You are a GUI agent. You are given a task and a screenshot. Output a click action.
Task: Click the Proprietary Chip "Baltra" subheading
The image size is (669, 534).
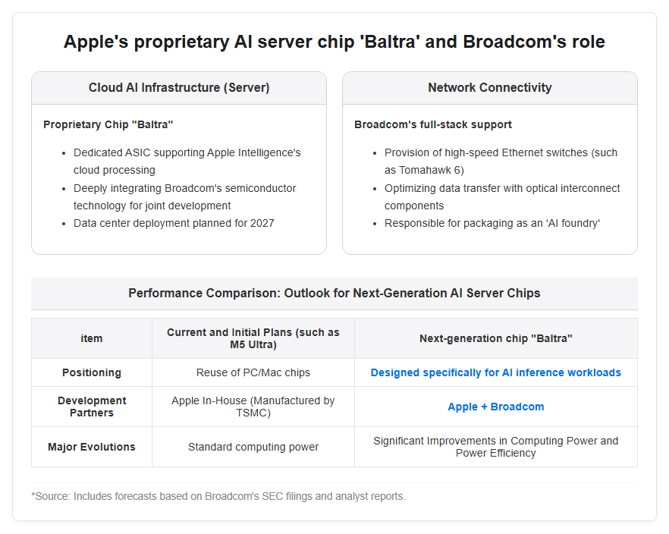point(108,124)
